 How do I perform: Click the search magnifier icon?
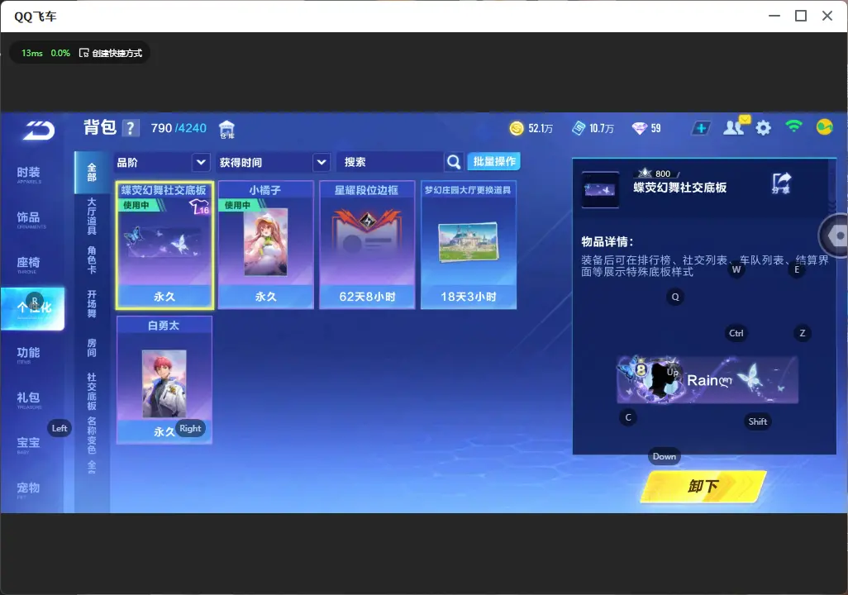coord(453,162)
